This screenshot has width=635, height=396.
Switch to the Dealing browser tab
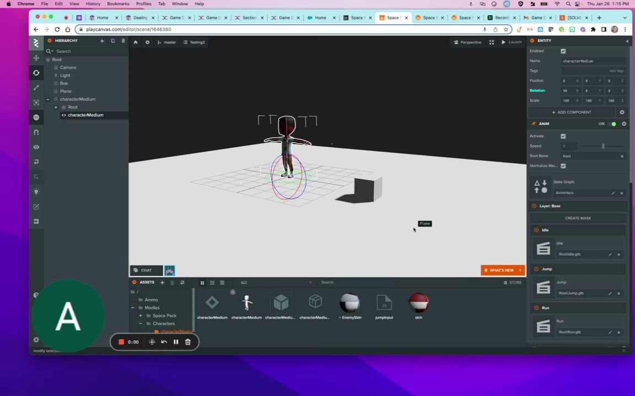point(139,18)
